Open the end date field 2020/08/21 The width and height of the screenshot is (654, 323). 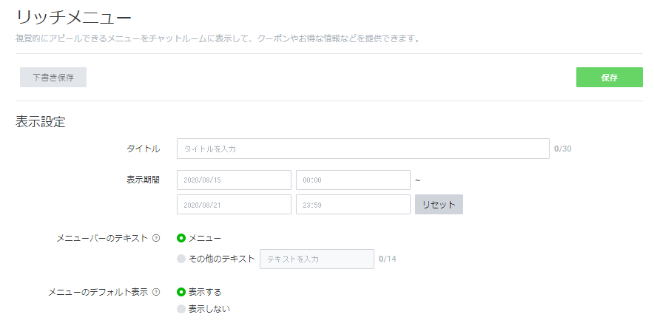pyautogui.click(x=234, y=204)
